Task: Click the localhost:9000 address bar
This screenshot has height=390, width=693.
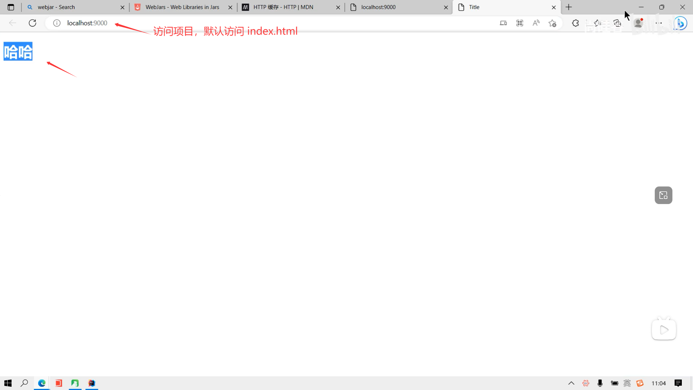Action: (x=253, y=23)
